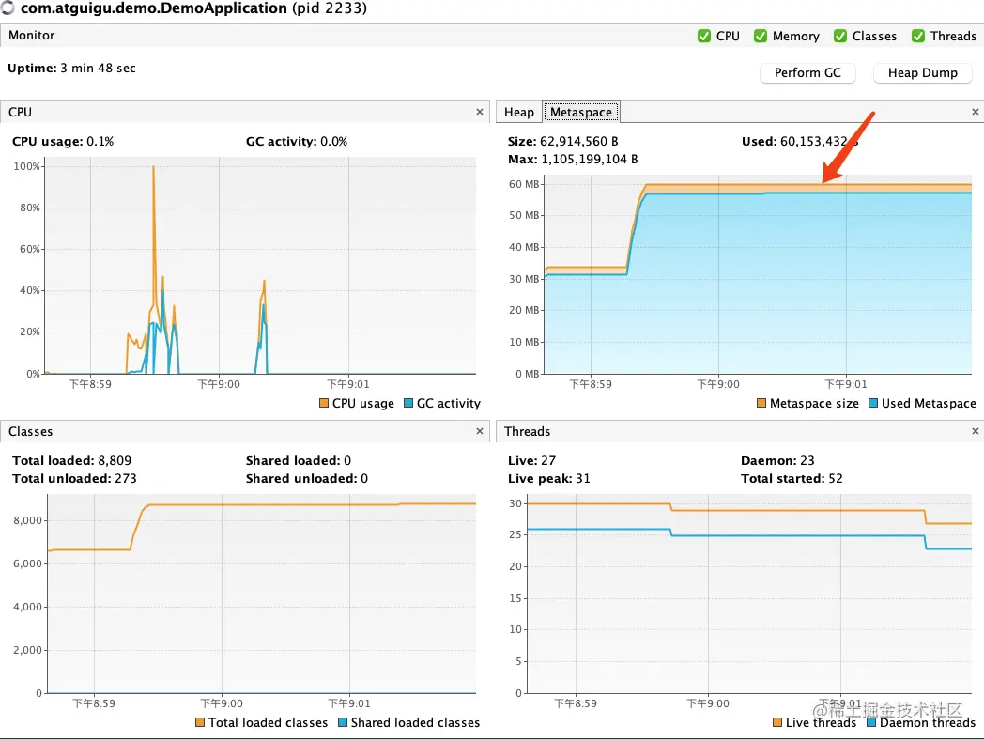The width and height of the screenshot is (984, 741).
Task: Click the Heap Dump button
Action: (x=922, y=73)
